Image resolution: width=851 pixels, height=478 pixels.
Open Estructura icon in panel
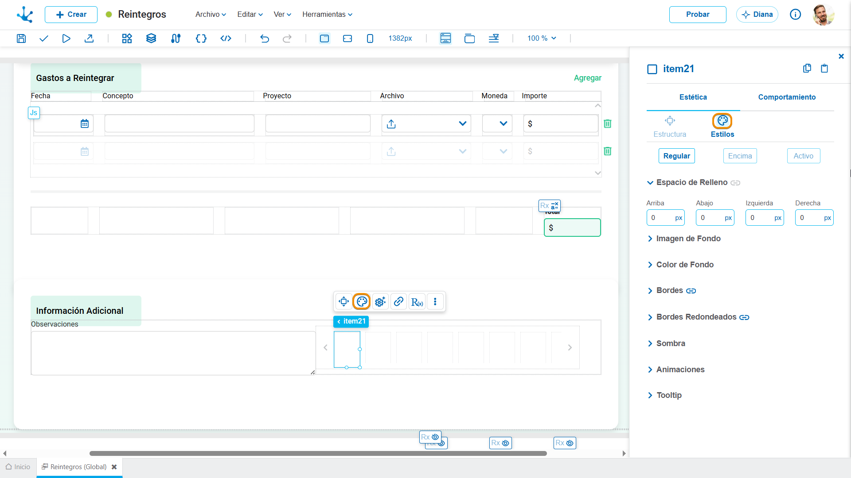(670, 120)
